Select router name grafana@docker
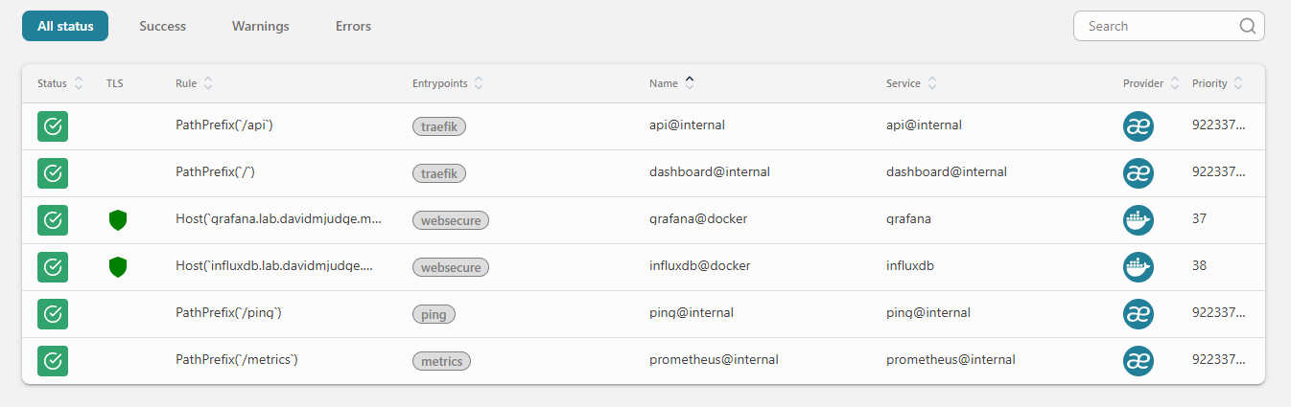This screenshot has width=1291, height=407. [x=698, y=218]
